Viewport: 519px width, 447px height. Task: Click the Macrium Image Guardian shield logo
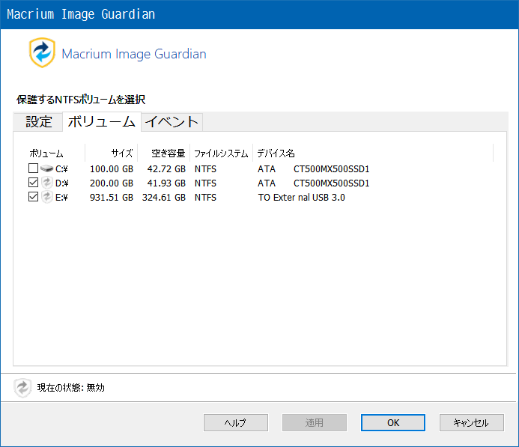tap(42, 52)
